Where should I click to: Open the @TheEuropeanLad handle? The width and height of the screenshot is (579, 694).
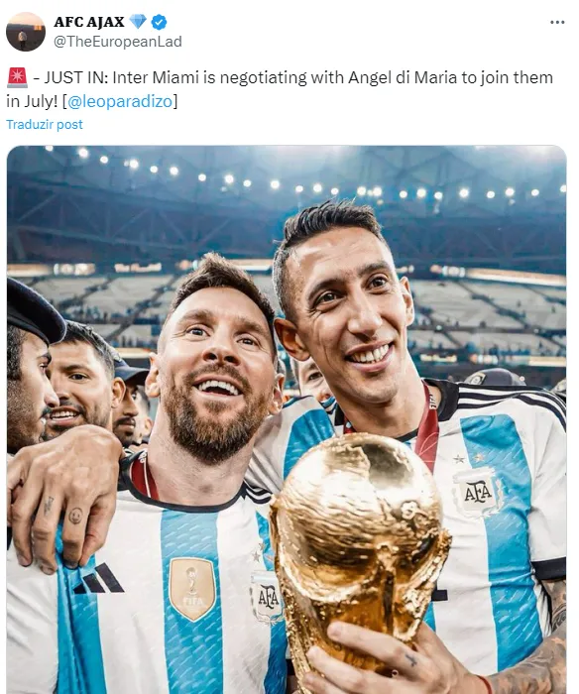[118, 42]
